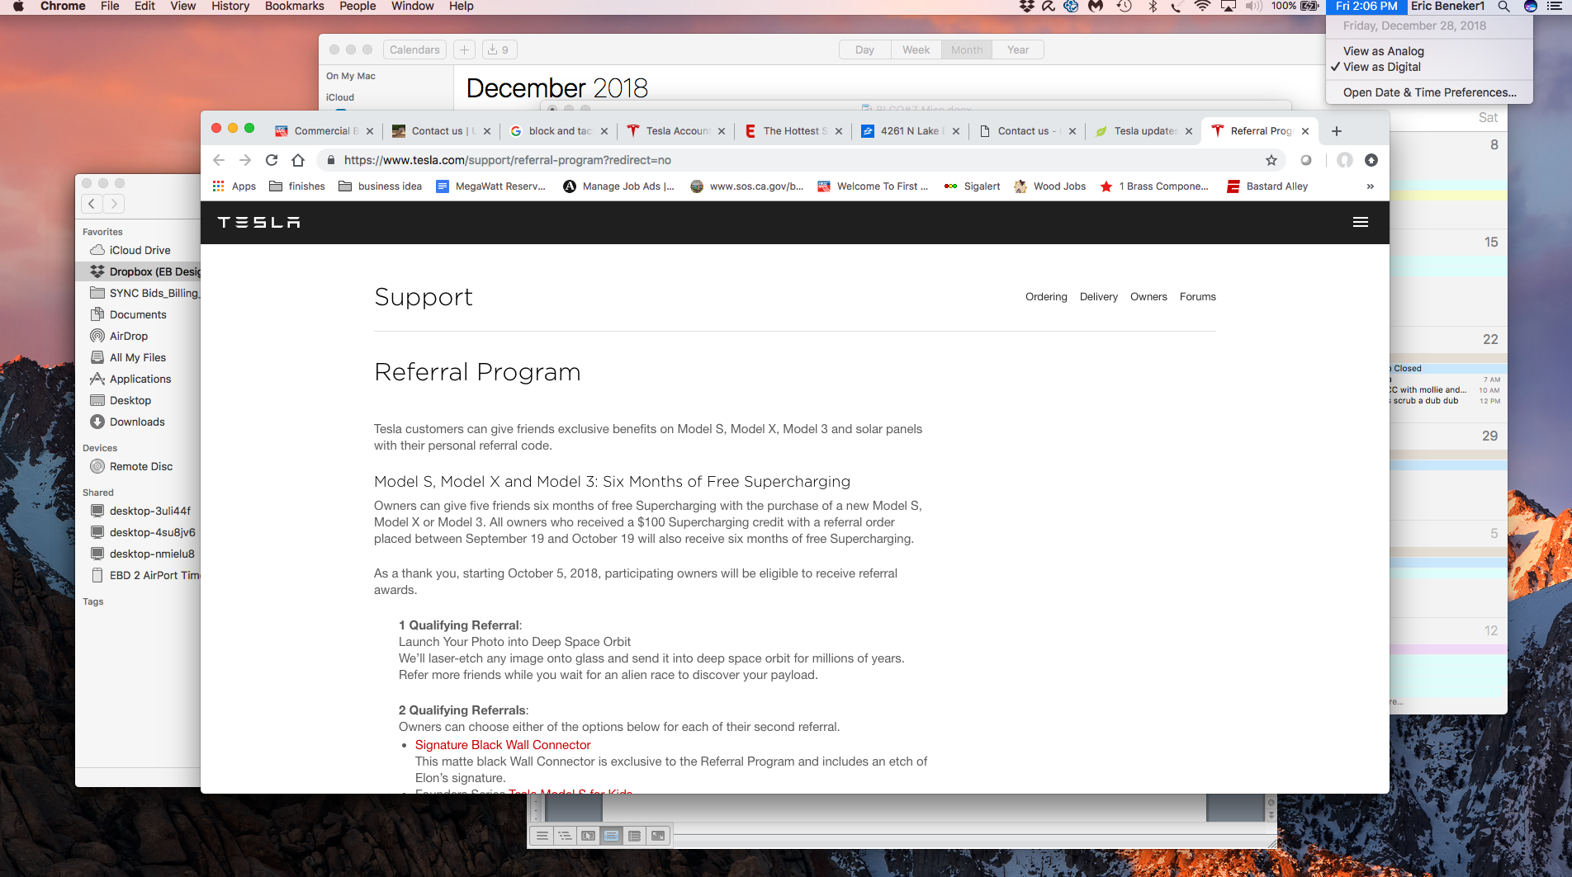1572x877 pixels.
Task: Go to Chrome home page
Action: click(298, 160)
